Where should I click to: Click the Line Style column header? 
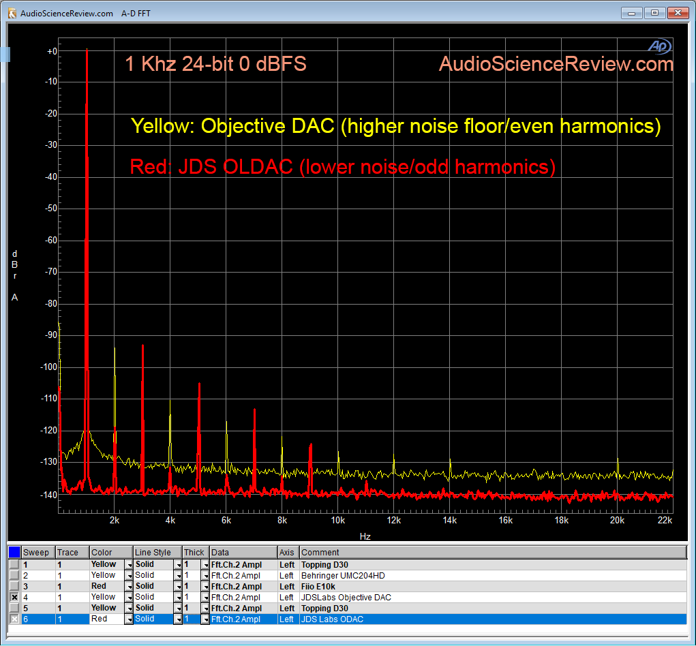[158, 553]
